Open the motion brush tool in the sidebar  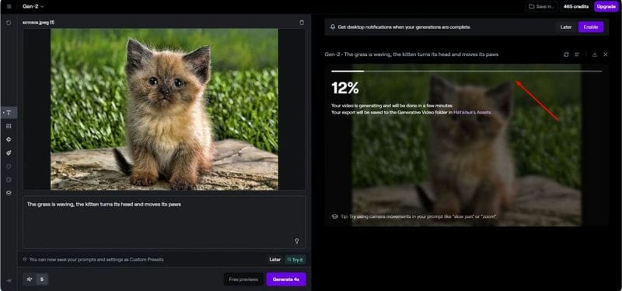[9, 153]
